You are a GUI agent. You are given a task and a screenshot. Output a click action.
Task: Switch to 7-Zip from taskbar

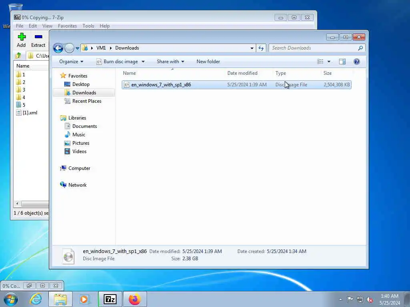110,299
